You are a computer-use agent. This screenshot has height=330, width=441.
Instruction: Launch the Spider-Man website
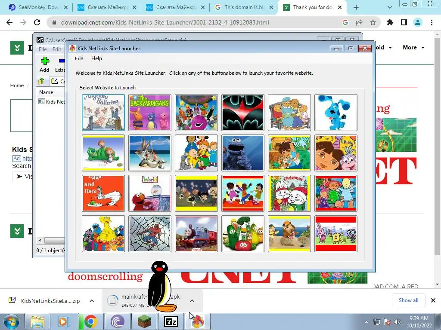pos(149,234)
